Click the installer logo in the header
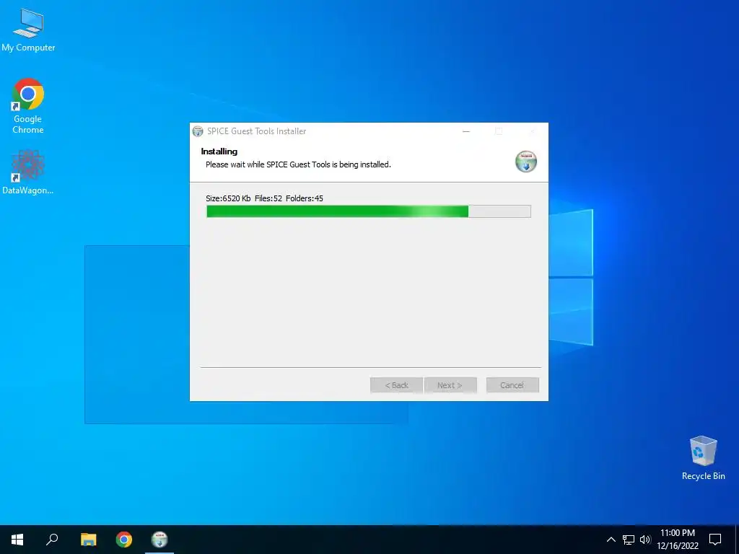 coord(526,162)
